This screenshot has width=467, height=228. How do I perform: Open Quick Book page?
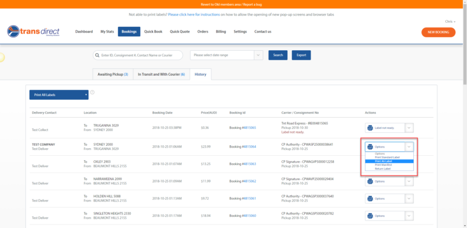(x=154, y=31)
